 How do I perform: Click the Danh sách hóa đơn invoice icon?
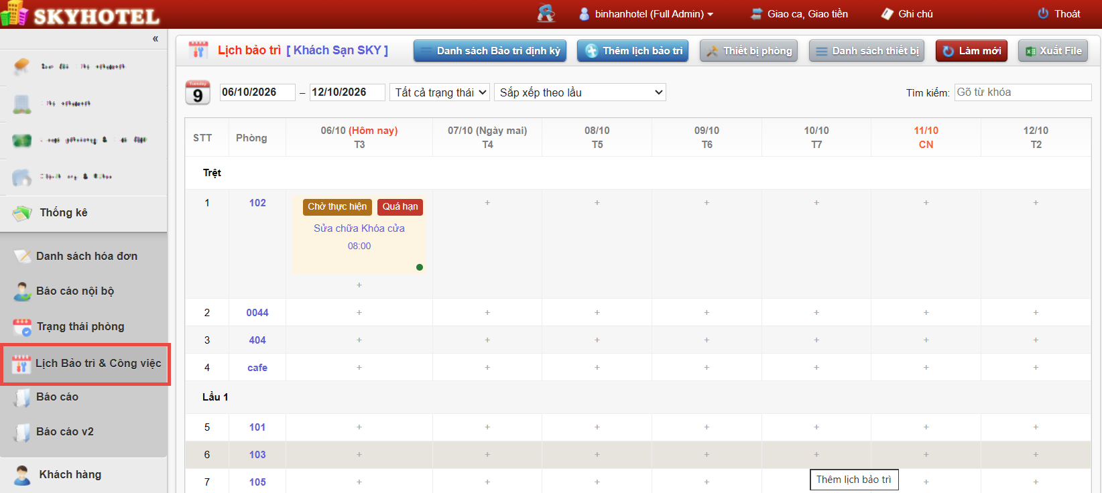(22, 256)
